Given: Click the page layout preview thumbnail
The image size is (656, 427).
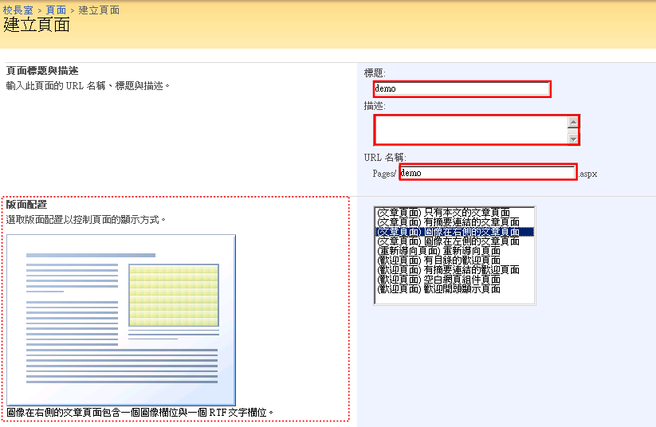Looking at the screenshot, I should pos(121,320).
